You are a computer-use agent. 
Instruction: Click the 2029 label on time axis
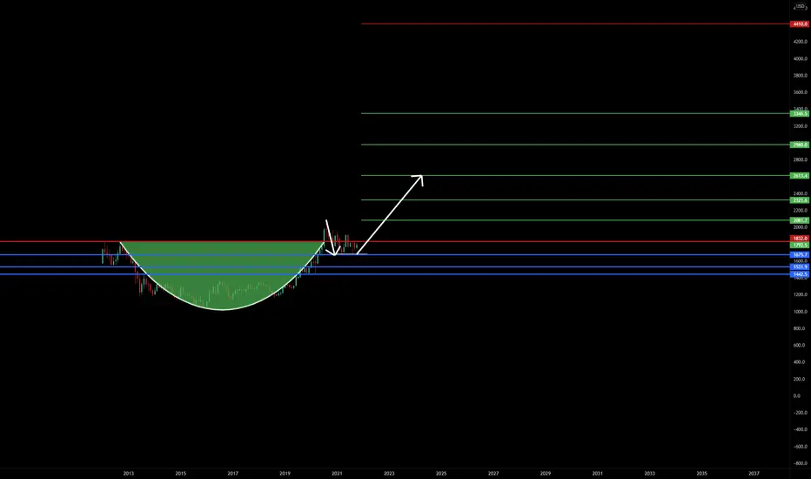coord(545,473)
